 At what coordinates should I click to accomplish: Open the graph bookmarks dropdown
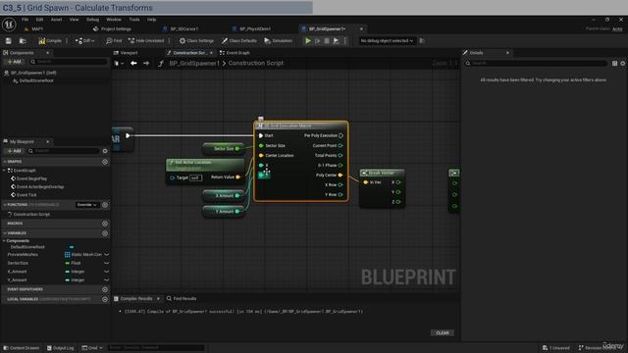119,63
